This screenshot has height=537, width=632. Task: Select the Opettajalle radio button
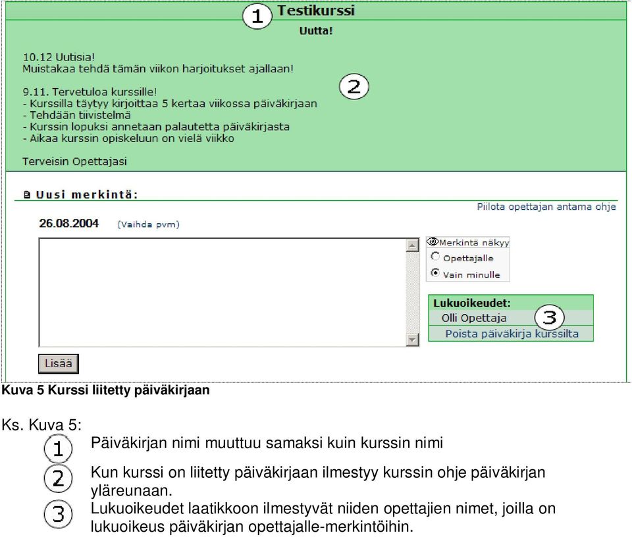435,256
